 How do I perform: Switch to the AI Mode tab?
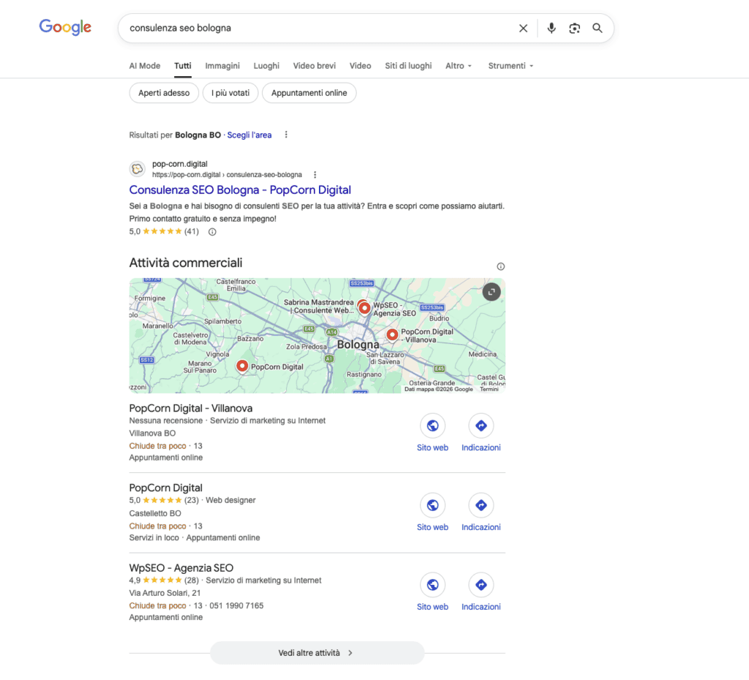pos(145,66)
